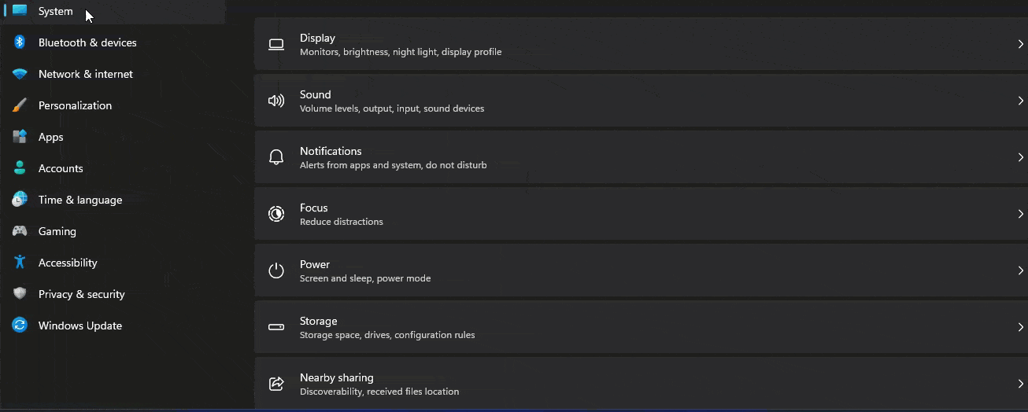Expand the Nearby sharing row chevron
This screenshot has height=412, width=1028.
point(1020,384)
